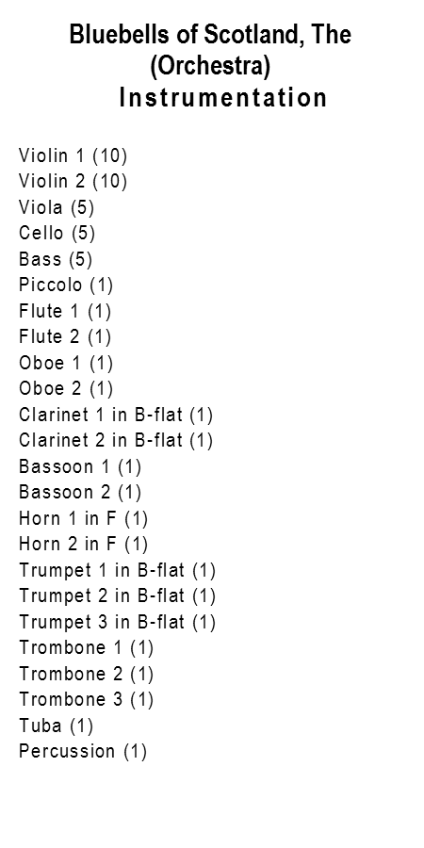Click the Cello (5) line
The height and width of the screenshot is (848, 424).
(57, 233)
